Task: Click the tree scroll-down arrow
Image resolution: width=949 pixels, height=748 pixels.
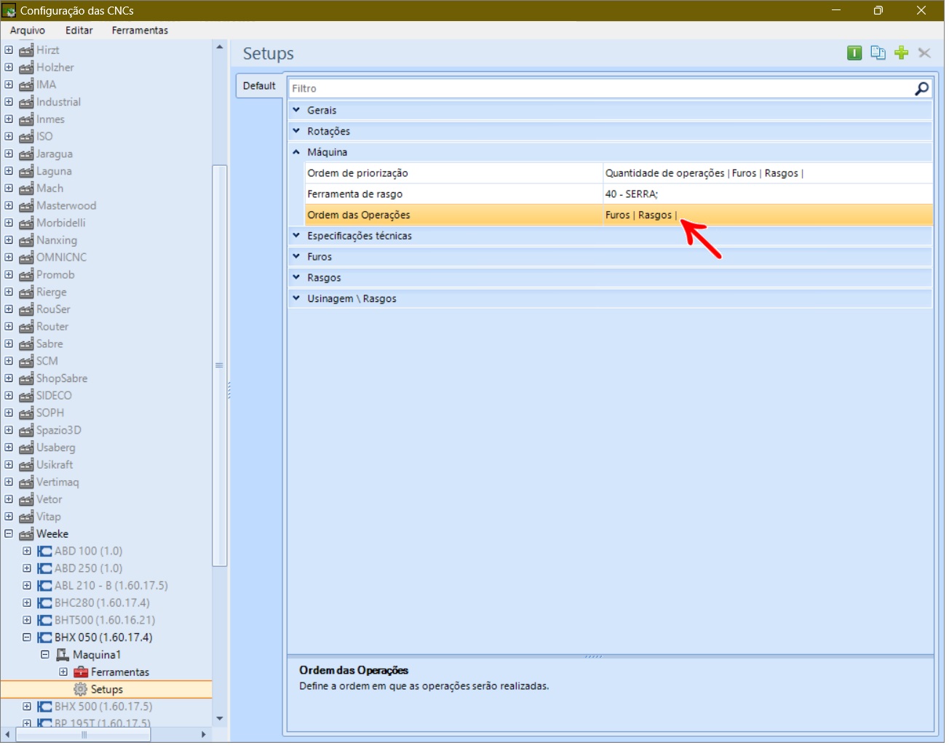Action: [219, 719]
